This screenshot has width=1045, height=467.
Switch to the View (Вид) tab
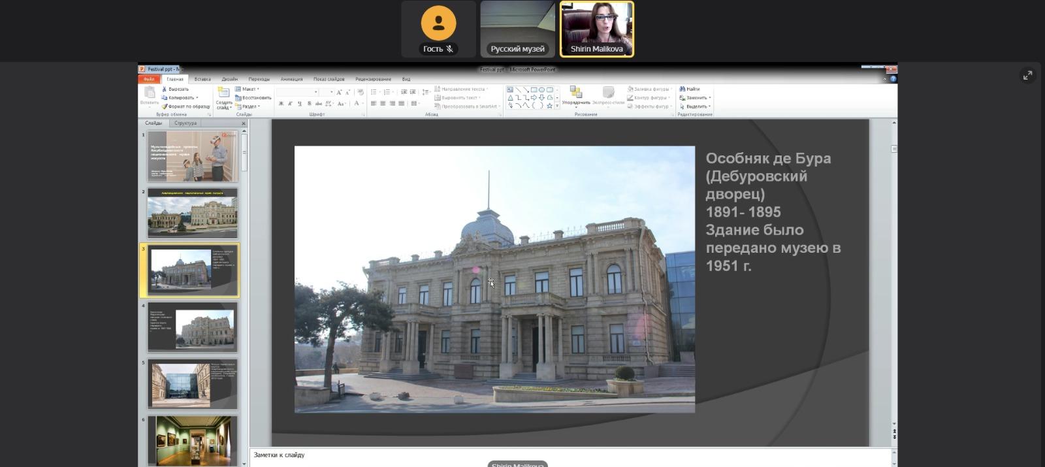[x=406, y=79]
